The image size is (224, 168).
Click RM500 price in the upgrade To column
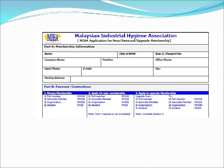pos(198,105)
